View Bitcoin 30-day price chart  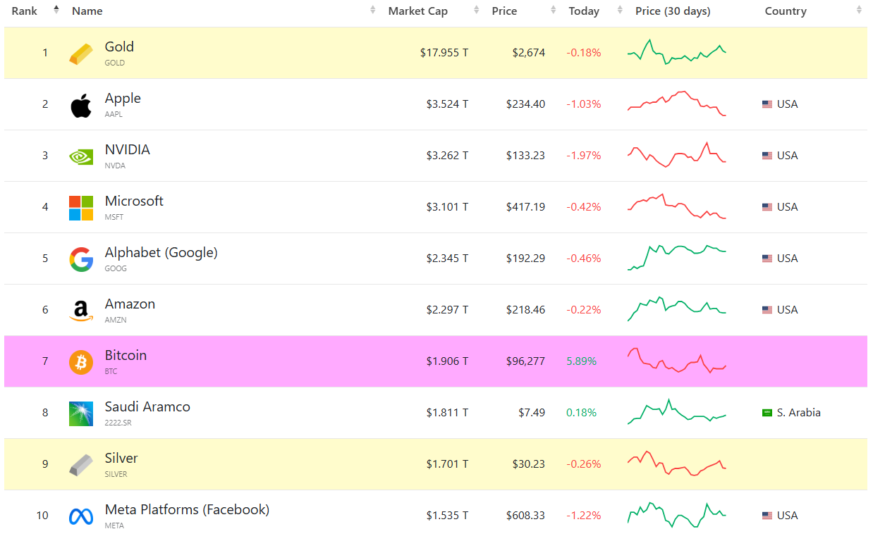pos(677,361)
